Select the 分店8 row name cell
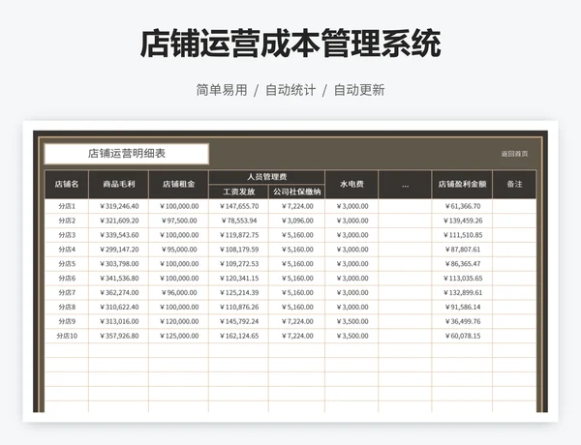This screenshot has width=581, height=445. 67,308
